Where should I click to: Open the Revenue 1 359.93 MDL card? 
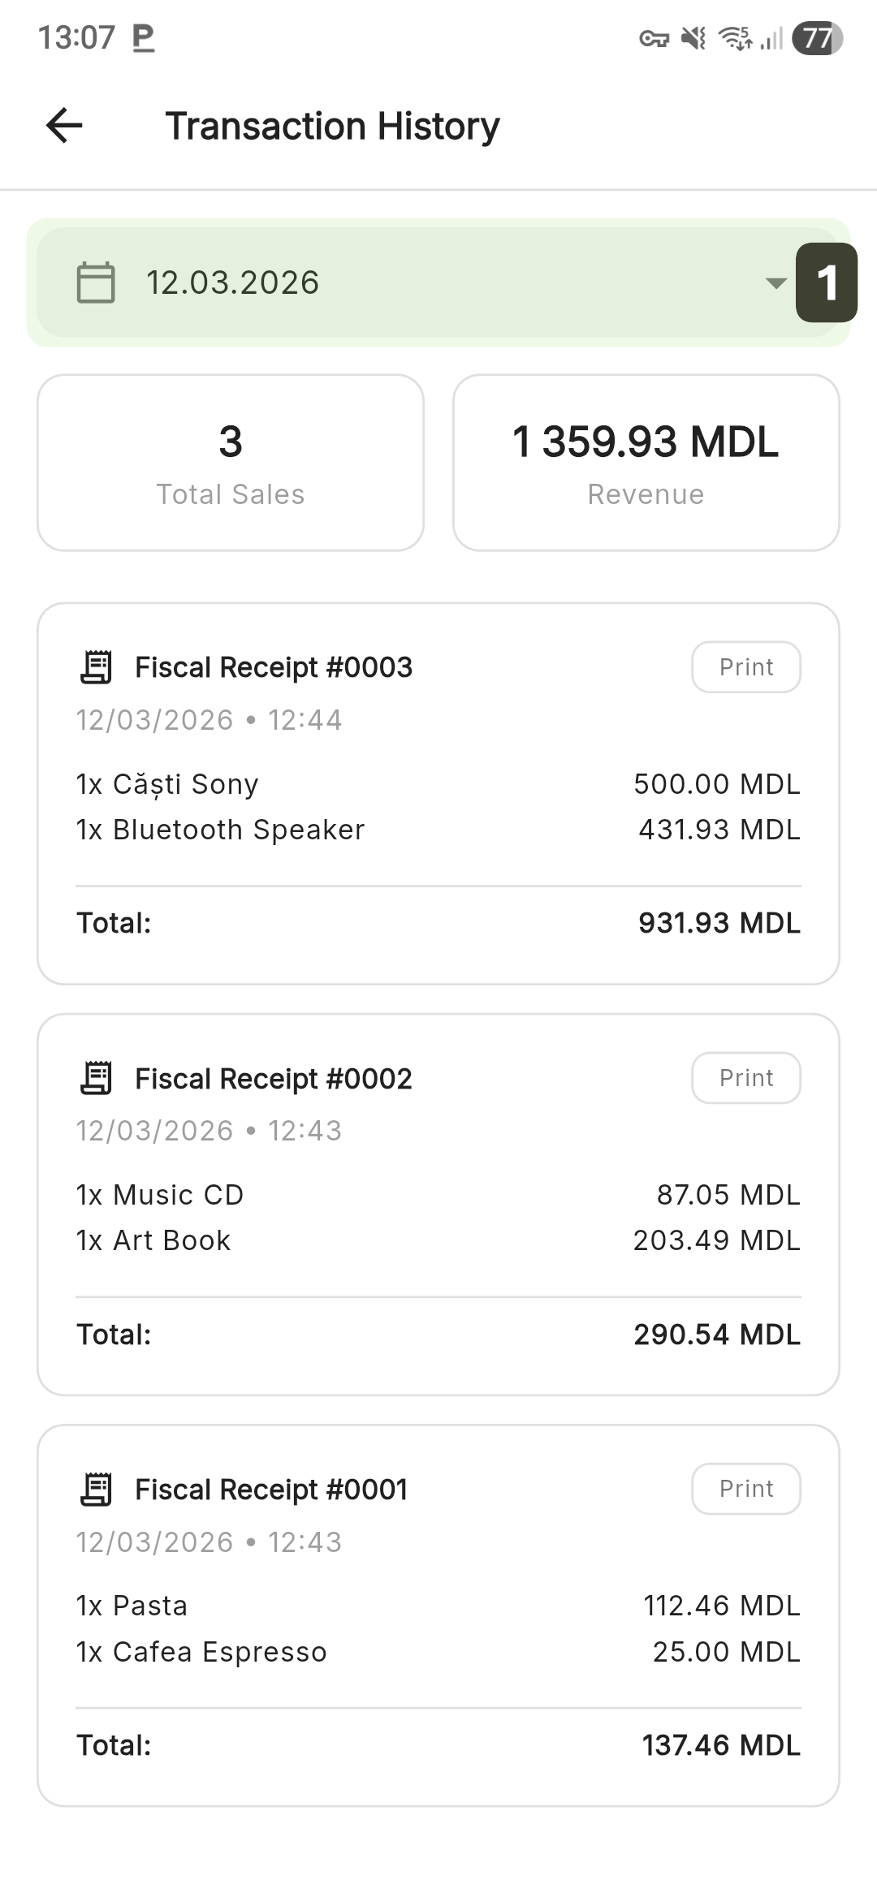(646, 463)
